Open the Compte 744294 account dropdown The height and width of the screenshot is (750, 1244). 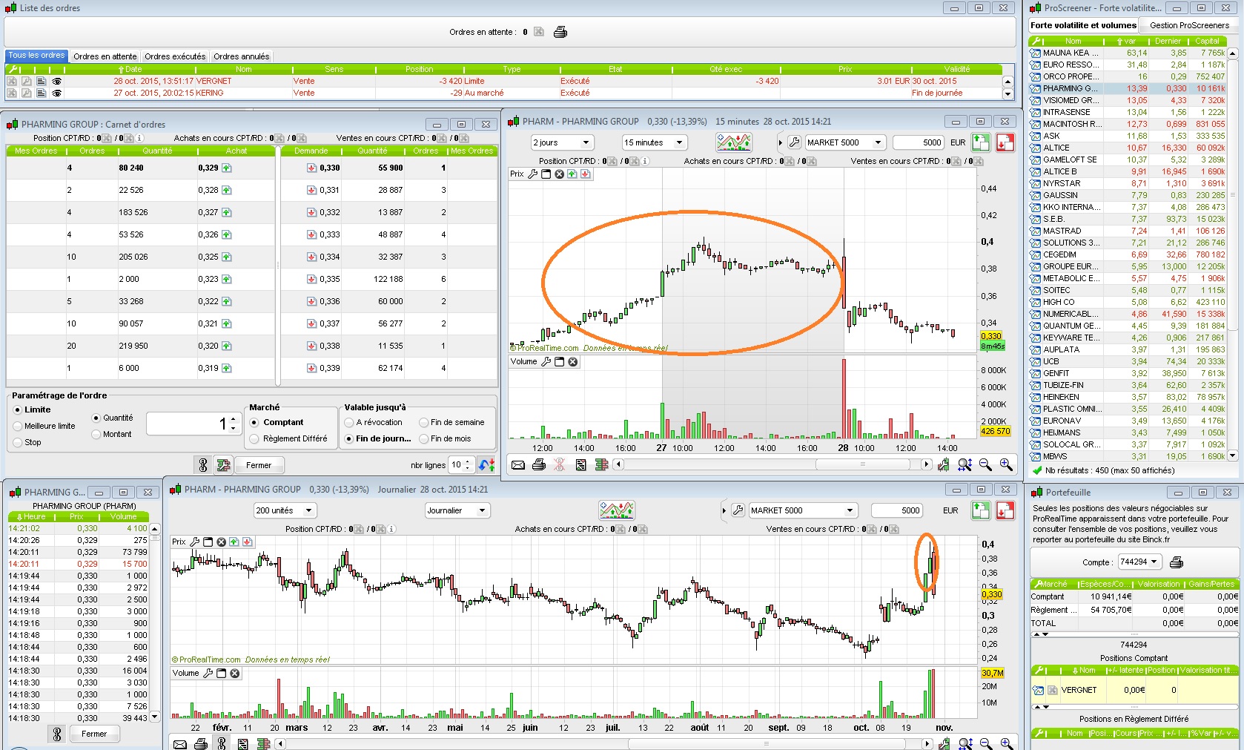coord(1139,562)
